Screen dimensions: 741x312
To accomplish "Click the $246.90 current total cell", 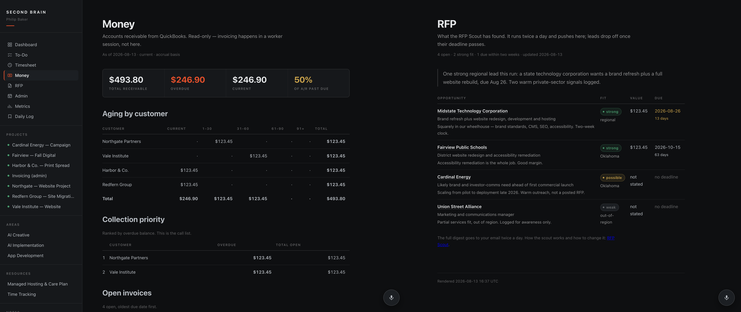I will (188, 199).
